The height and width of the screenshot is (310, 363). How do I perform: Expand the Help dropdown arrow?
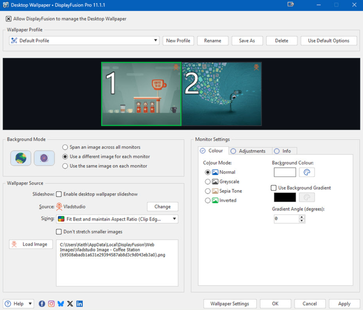[30, 304]
